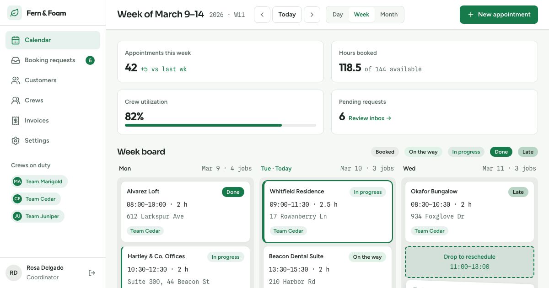Switch to Month view
Image resolution: width=549 pixels, height=288 pixels.
tap(389, 15)
